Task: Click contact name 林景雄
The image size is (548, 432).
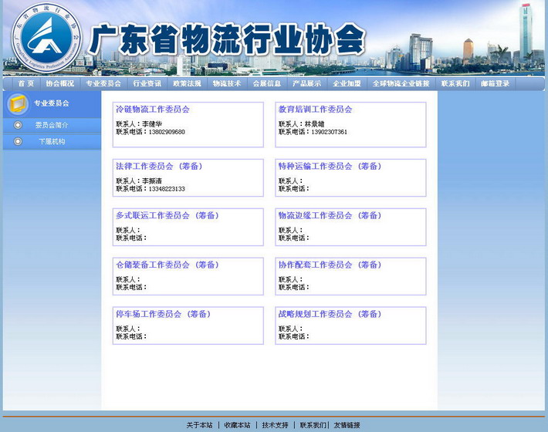Action: tap(315, 124)
